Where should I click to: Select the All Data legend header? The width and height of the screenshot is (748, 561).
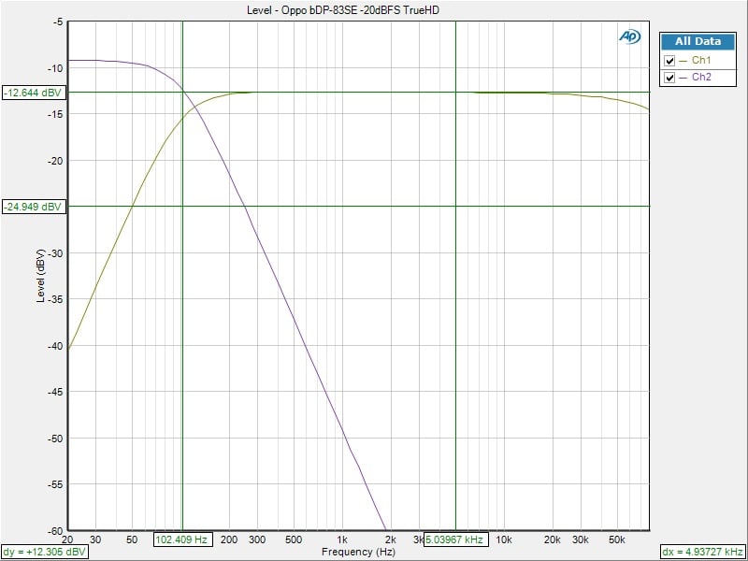tap(698, 41)
